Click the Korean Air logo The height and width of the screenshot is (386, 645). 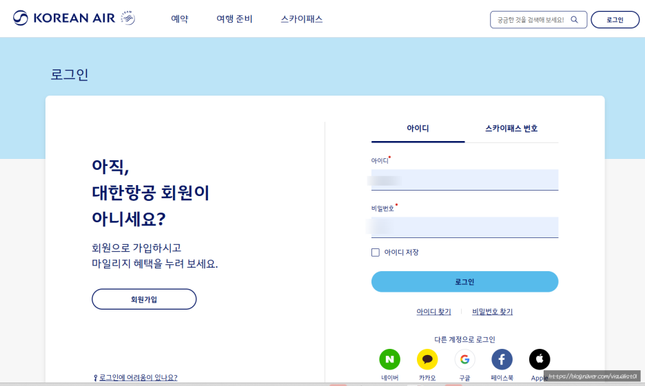pyautogui.click(x=64, y=18)
